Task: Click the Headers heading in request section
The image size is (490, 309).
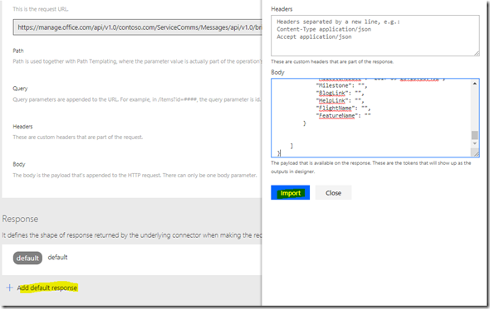Action: click(22, 126)
